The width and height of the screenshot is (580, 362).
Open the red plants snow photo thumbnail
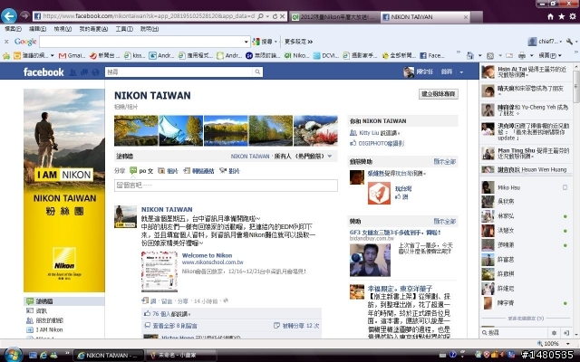315,130
